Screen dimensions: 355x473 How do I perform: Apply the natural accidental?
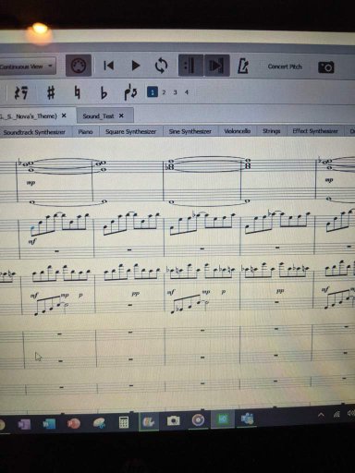tap(78, 92)
